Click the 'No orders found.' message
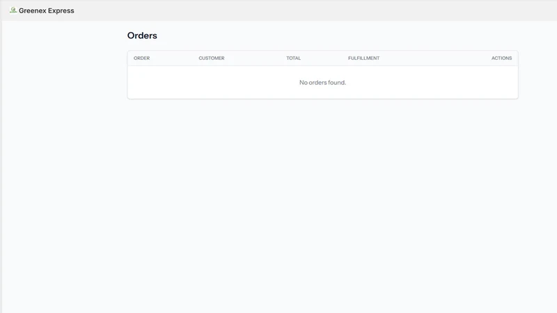 pyautogui.click(x=322, y=82)
